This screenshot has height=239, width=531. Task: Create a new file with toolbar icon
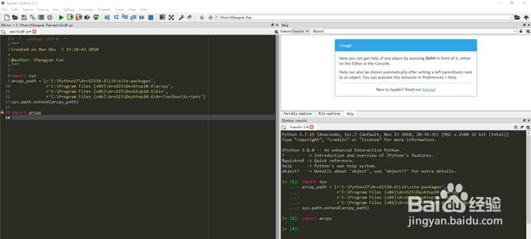pyautogui.click(x=6, y=17)
